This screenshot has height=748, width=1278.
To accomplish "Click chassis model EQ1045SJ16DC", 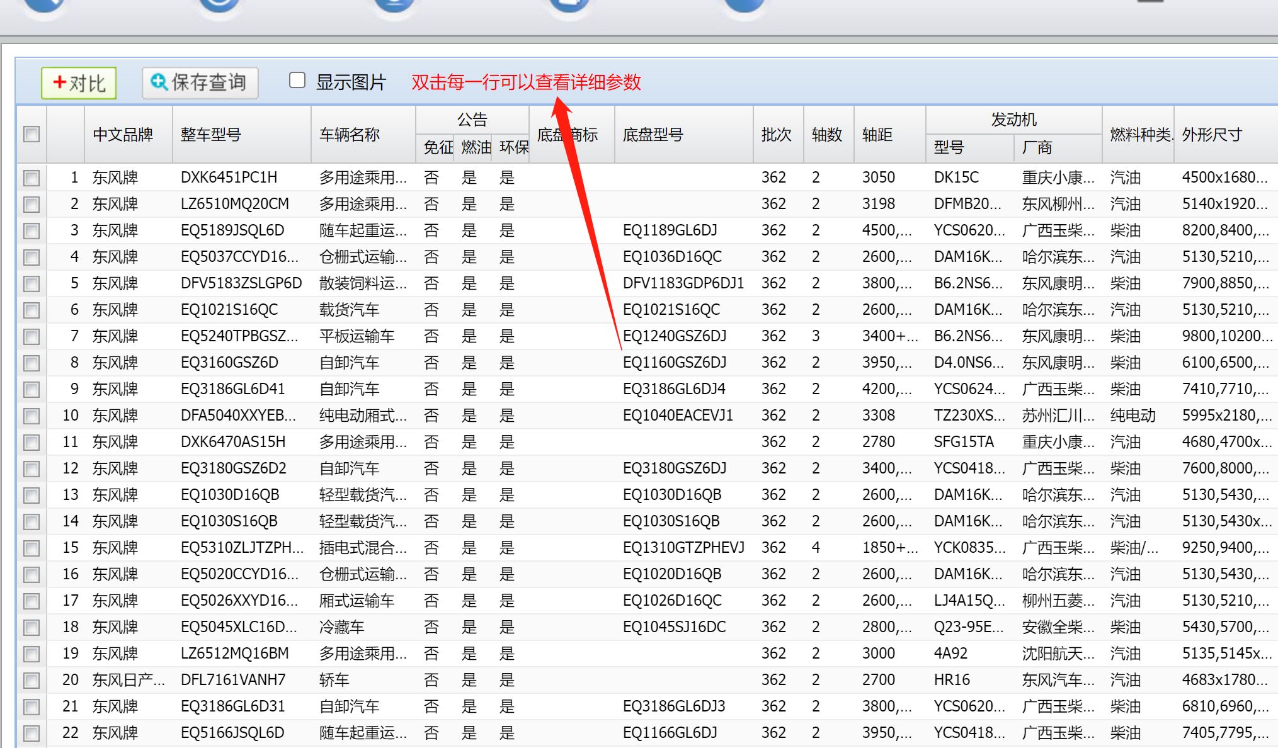I will click(x=674, y=627).
